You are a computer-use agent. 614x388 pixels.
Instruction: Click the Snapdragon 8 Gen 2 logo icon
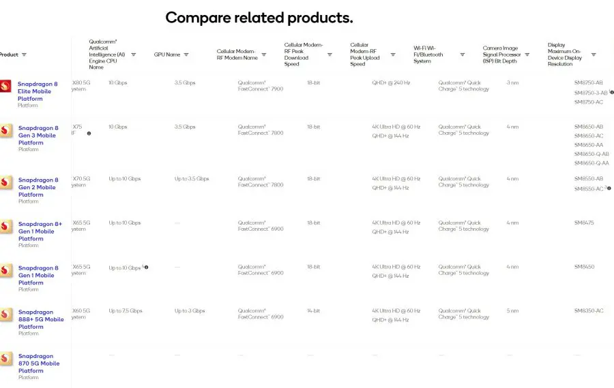click(6, 182)
